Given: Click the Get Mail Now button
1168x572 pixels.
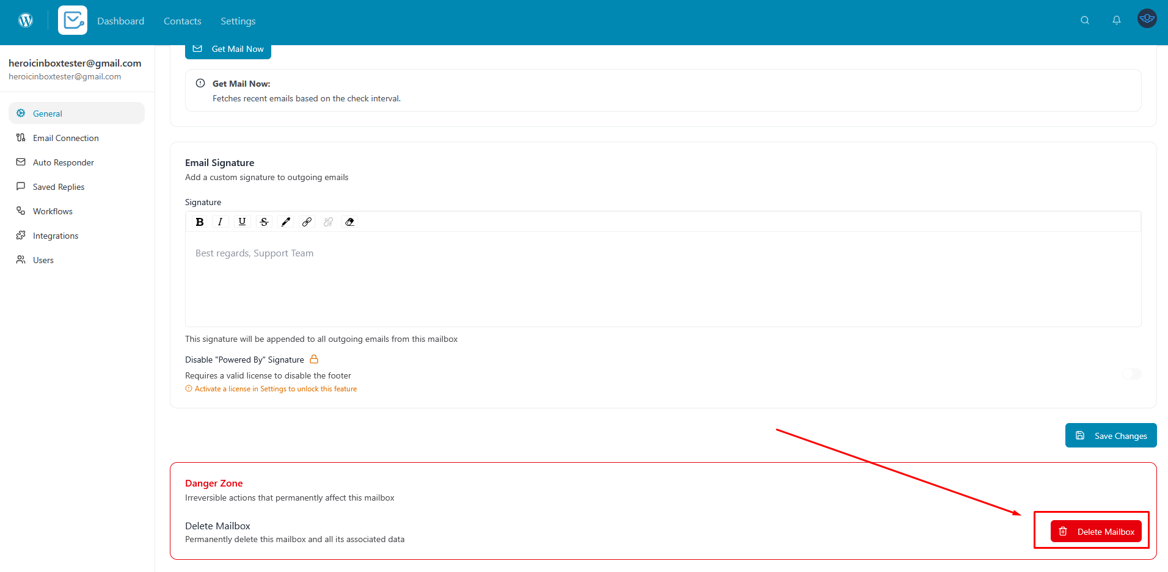Looking at the screenshot, I should [x=228, y=49].
